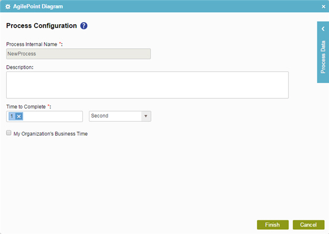Viewport: 329px width, 234px height.
Task: Click the AgilePoint Diagram gear icon
Action: click(x=8, y=7)
